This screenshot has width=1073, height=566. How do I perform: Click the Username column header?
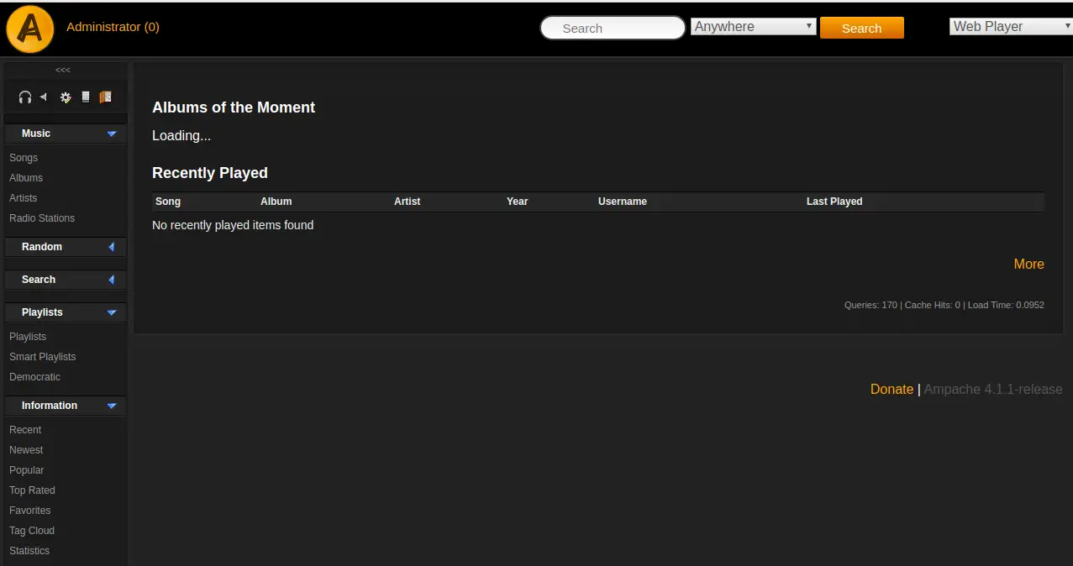click(623, 202)
